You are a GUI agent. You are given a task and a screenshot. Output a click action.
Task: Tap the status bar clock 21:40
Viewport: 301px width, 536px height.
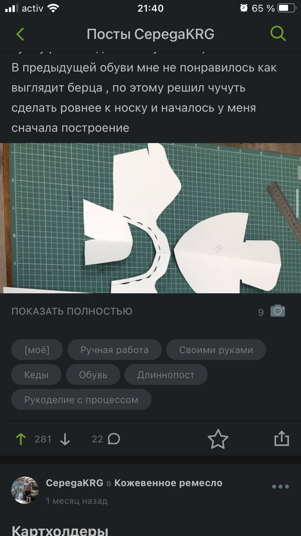pyautogui.click(x=150, y=8)
